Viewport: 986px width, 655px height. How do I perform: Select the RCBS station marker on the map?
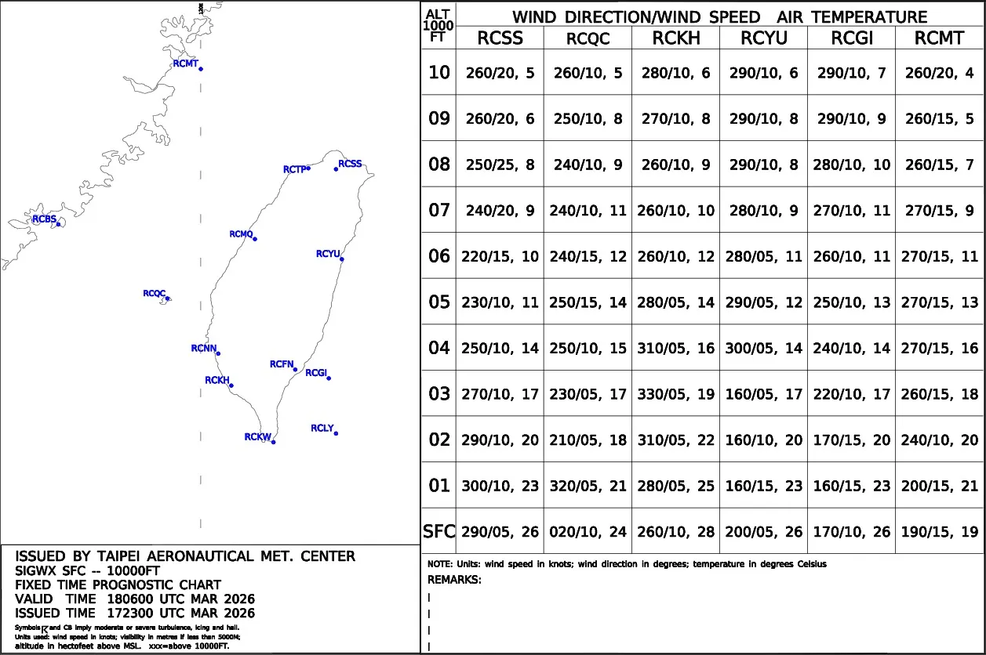pyautogui.click(x=58, y=224)
